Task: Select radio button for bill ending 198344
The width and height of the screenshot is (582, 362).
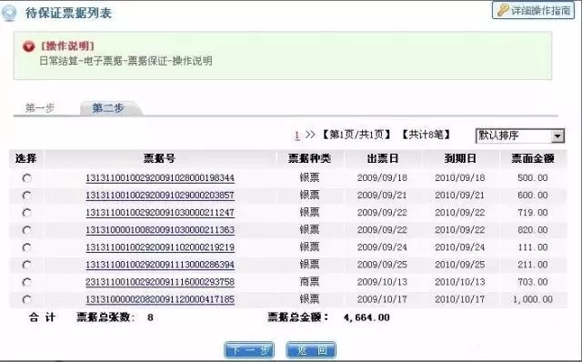Action: [26, 178]
